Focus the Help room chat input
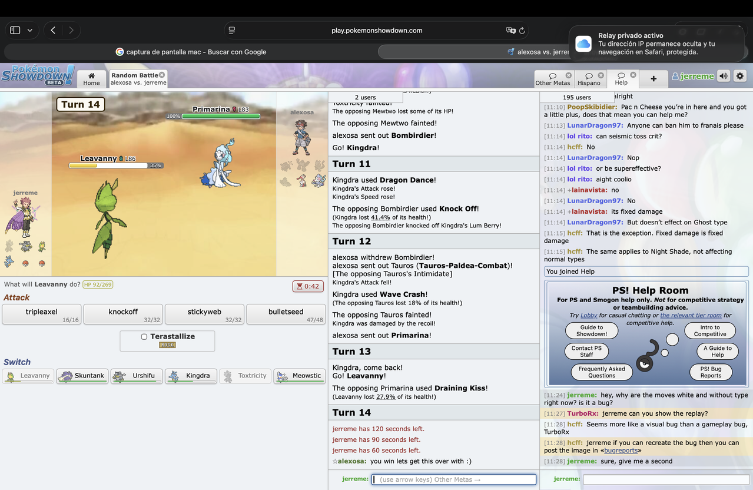This screenshot has height=490, width=753. (x=665, y=479)
